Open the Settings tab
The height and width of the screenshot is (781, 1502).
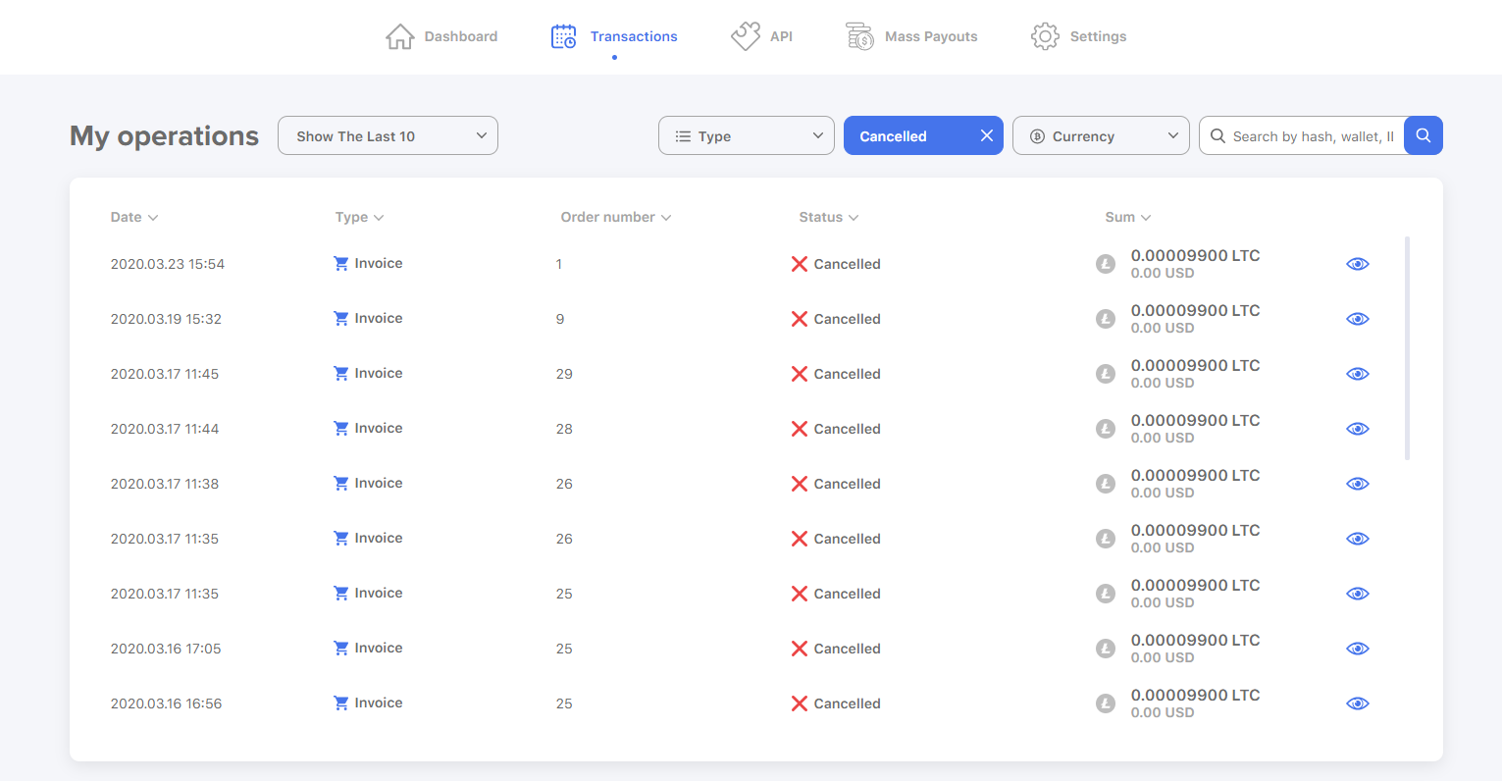[x=1079, y=36]
